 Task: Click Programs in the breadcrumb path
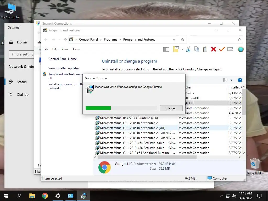click(110, 40)
